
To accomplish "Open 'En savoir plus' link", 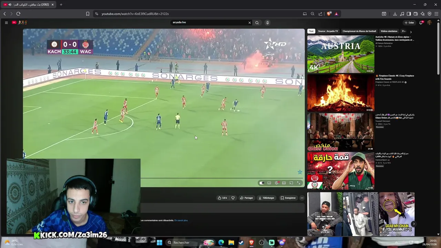I will coord(181,220).
